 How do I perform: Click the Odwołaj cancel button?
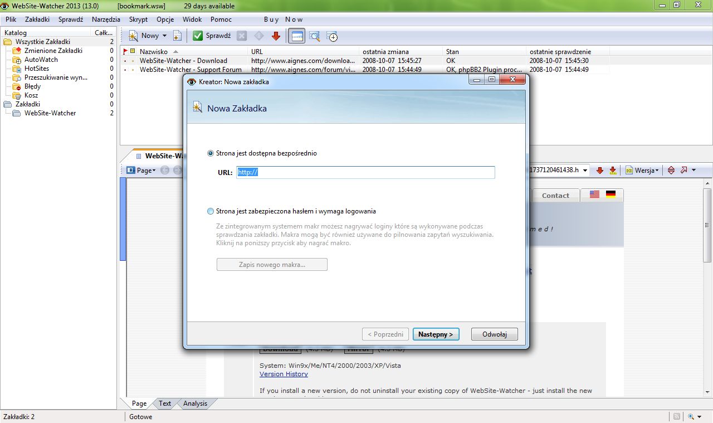point(495,334)
